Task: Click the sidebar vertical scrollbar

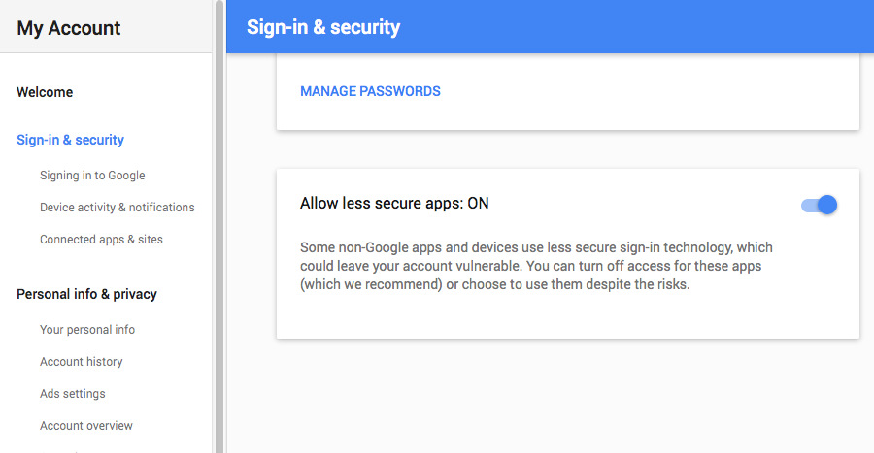Action: [219, 227]
